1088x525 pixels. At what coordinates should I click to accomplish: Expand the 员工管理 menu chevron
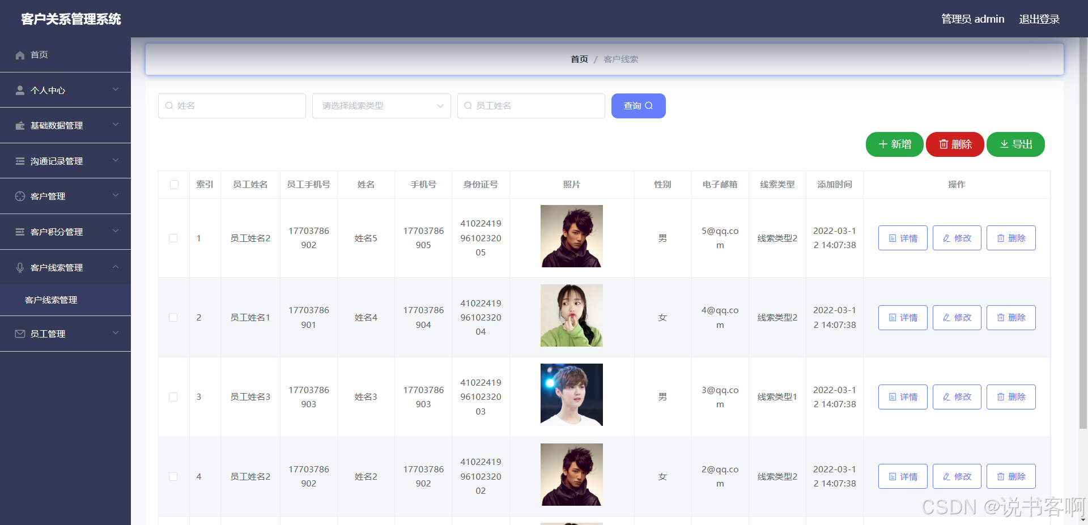coord(116,333)
